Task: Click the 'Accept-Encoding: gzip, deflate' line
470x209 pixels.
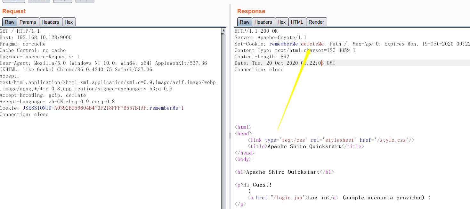Action: pyautogui.click(x=43, y=95)
